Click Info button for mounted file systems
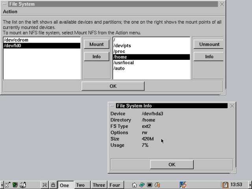 click(x=209, y=57)
